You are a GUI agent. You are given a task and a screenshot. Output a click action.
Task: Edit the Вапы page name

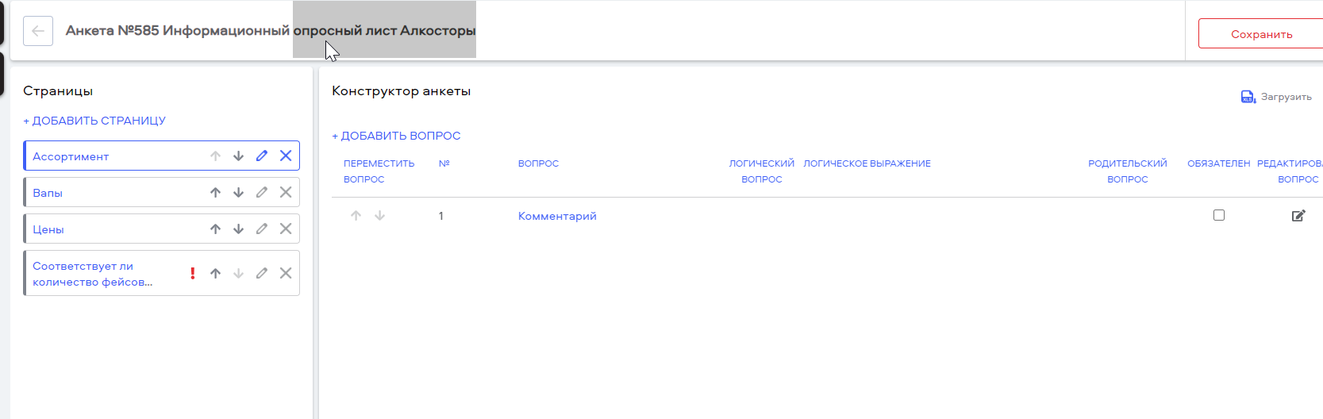click(x=262, y=193)
